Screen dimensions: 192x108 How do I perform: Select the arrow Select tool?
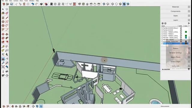click(x=3, y=9)
